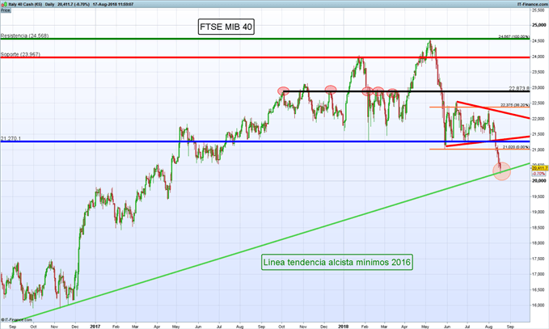
Task: Click the 2017 label on time axis
Action: tap(95, 327)
